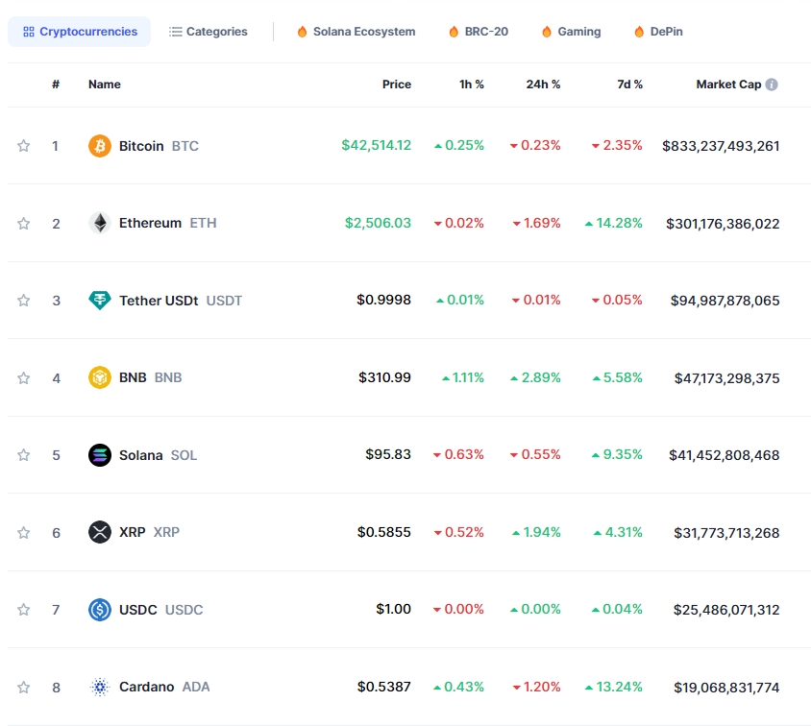Open the Cardano ADA coin page
Viewport: 811px width, 726px height.
click(147, 687)
